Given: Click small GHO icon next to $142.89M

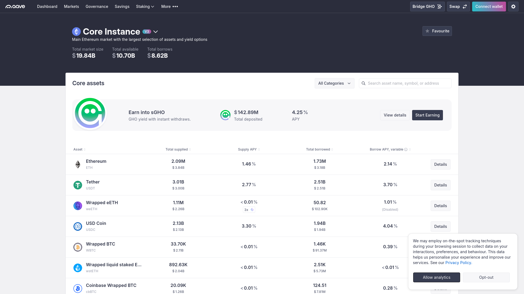Looking at the screenshot, I should 225,115.
